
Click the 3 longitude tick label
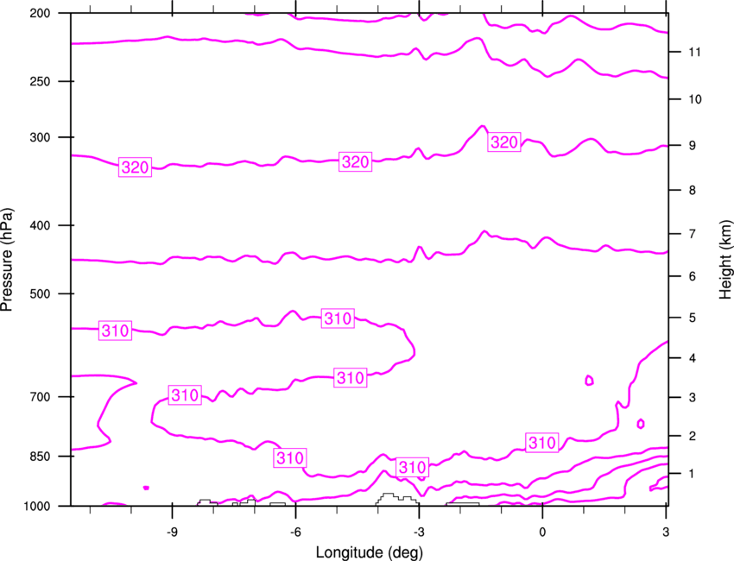[666, 532]
